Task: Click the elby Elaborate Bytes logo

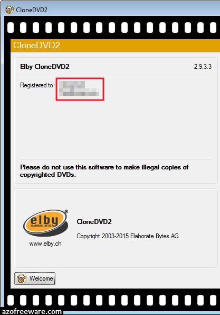Action: 46,223
